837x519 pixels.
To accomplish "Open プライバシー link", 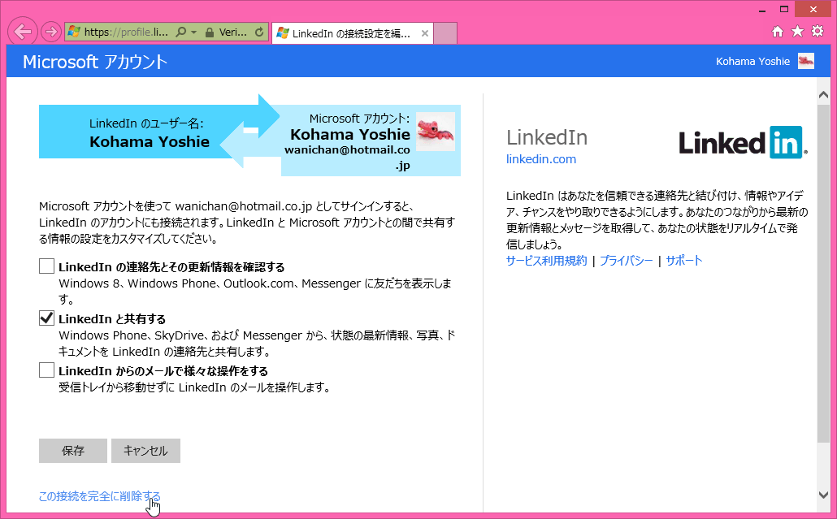I will (626, 260).
